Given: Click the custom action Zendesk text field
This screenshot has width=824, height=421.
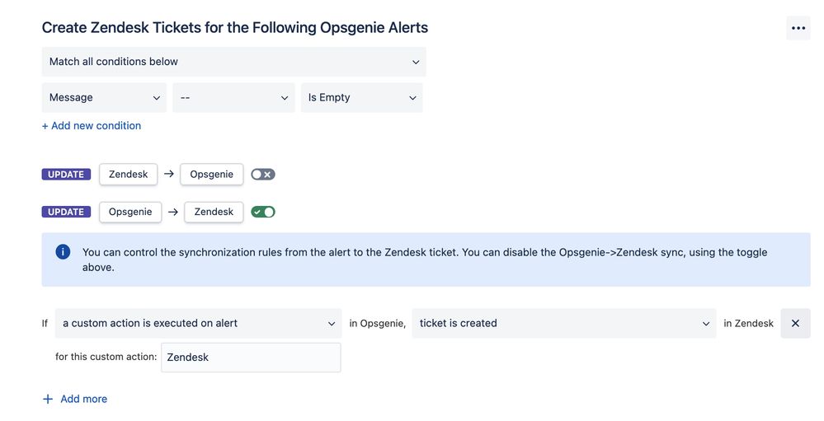Looking at the screenshot, I should pyautogui.click(x=252, y=358).
